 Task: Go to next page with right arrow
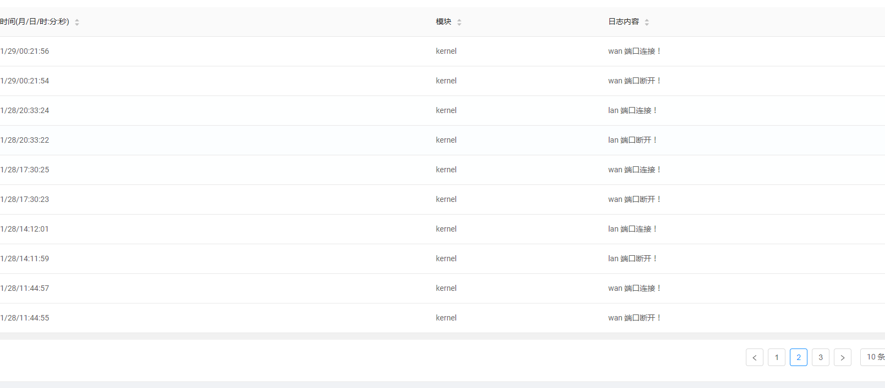[x=842, y=357]
